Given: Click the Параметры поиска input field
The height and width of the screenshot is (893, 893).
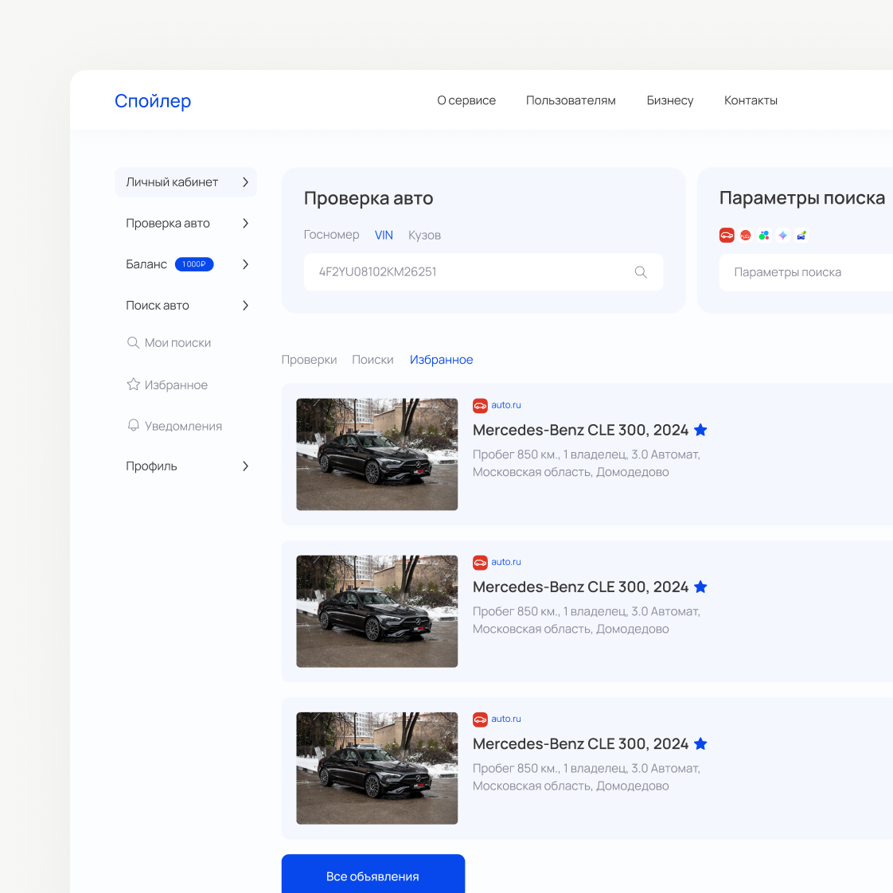Looking at the screenshot, I should 806,272.
